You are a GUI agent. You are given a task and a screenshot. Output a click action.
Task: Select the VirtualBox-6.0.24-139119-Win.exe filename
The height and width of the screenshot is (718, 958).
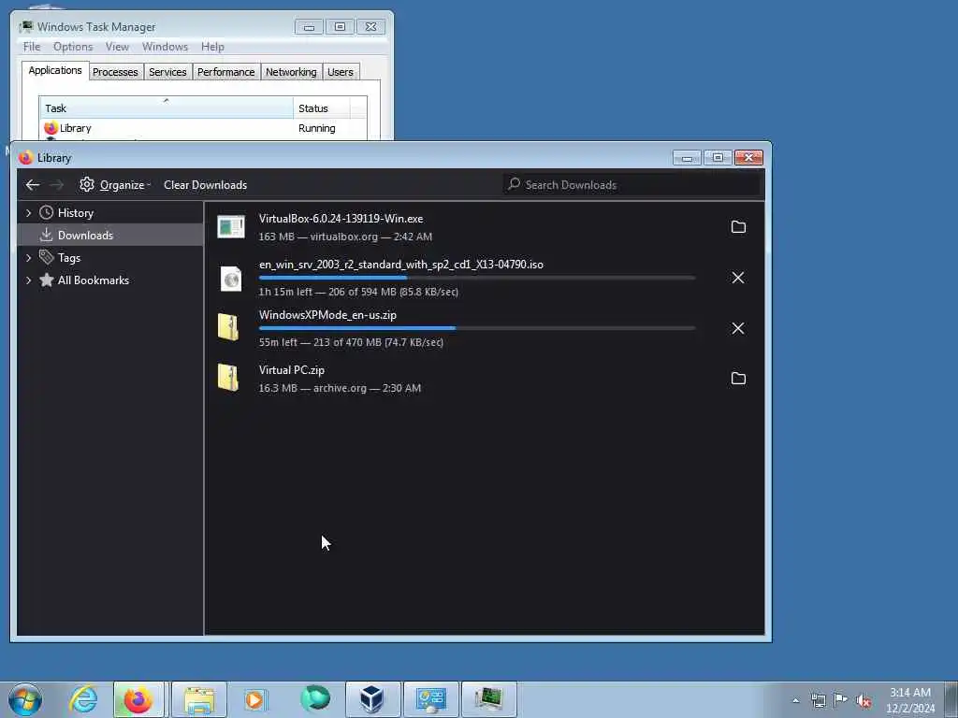[x=341, y=219]
